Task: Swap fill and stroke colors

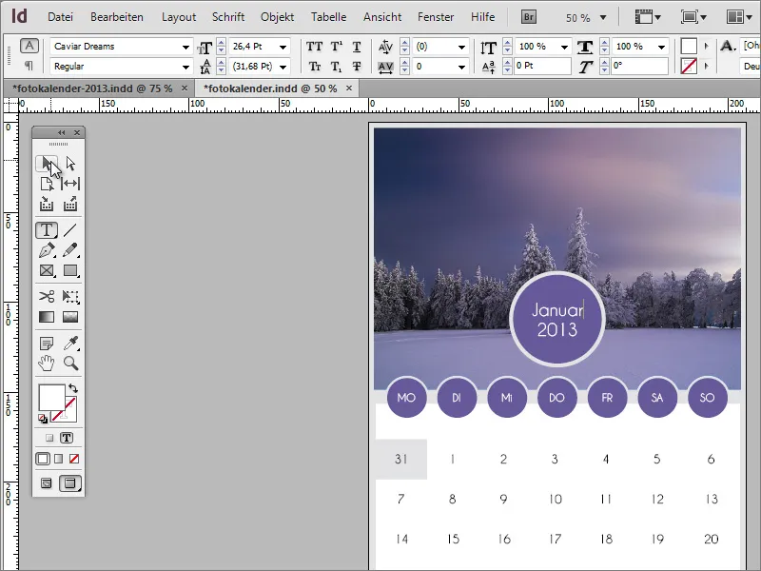Action: click(x=73, y=388)
